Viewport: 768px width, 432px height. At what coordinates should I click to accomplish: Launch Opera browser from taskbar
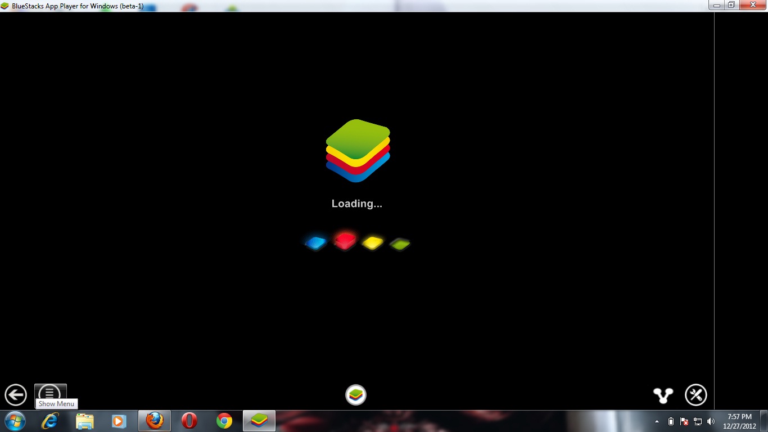point(189,421)
